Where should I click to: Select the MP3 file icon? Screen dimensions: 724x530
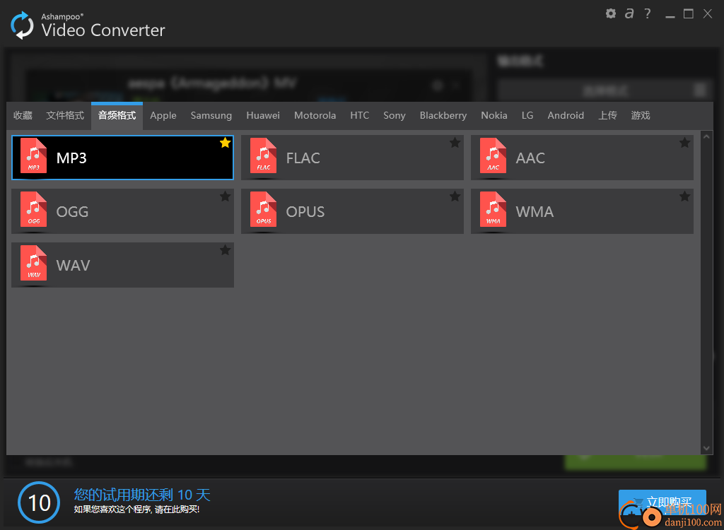coord(34,155)
